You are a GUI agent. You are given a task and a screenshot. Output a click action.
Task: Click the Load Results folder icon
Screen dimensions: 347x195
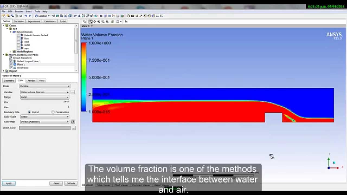click(4, 16)
